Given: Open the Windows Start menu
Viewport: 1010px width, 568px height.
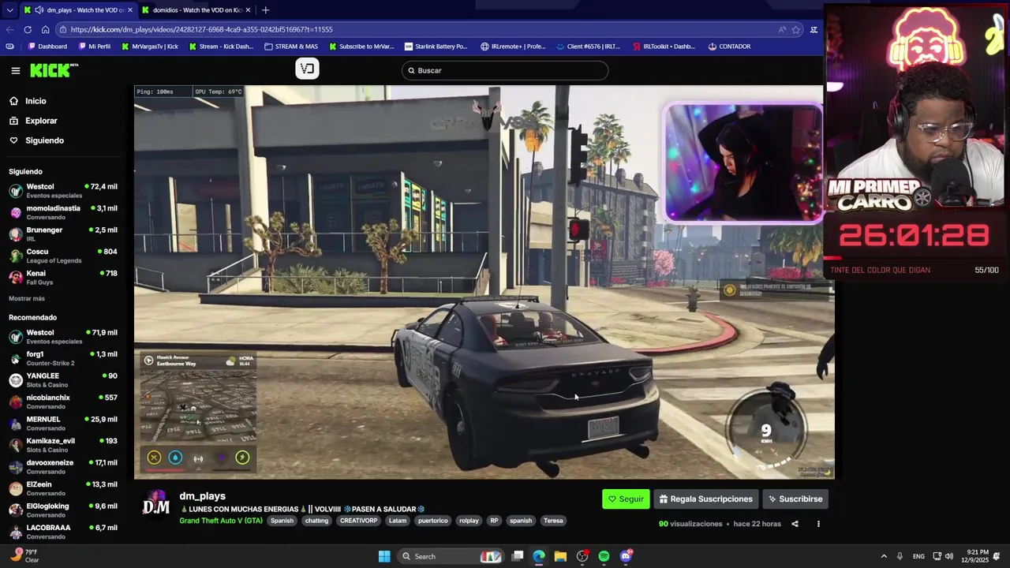Looking at the screenshot, I should [383, 556].
